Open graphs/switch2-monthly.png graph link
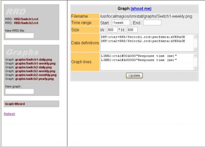205x147 pixels. click(36, 75)
